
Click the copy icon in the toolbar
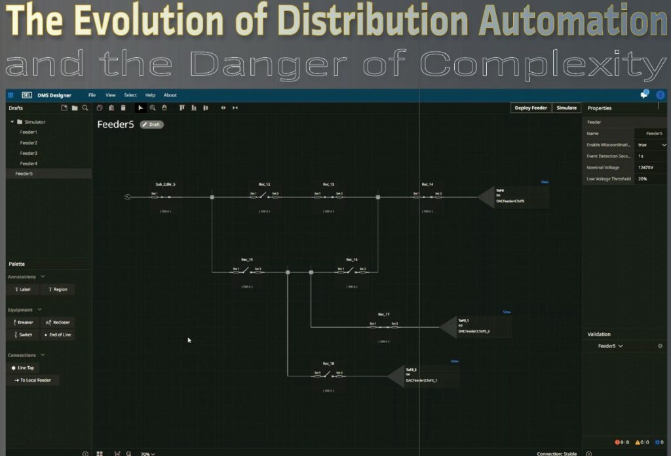pos(100,108)
